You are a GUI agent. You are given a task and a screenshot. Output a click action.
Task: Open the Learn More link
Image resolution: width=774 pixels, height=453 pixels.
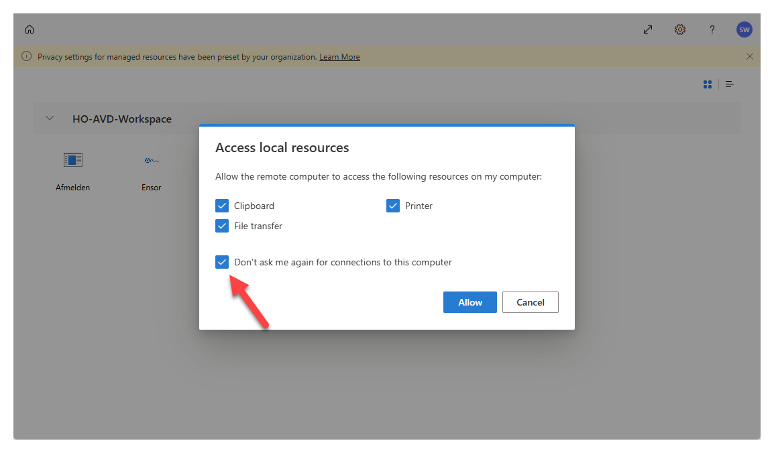[x=339, y=57]
